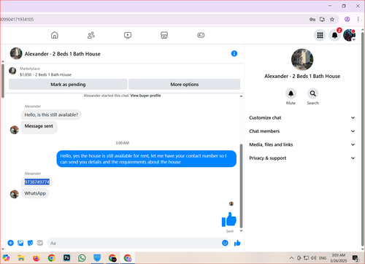Attach a photo using the image icon
The image size is (365, 264).
[x=20, y=243]
